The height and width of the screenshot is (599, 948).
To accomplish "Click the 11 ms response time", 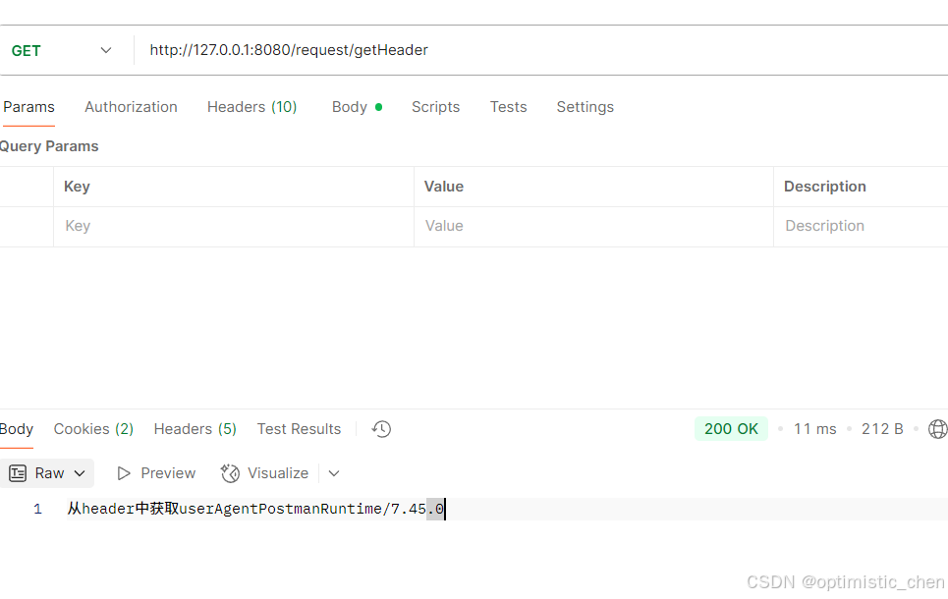I will 815,429.
